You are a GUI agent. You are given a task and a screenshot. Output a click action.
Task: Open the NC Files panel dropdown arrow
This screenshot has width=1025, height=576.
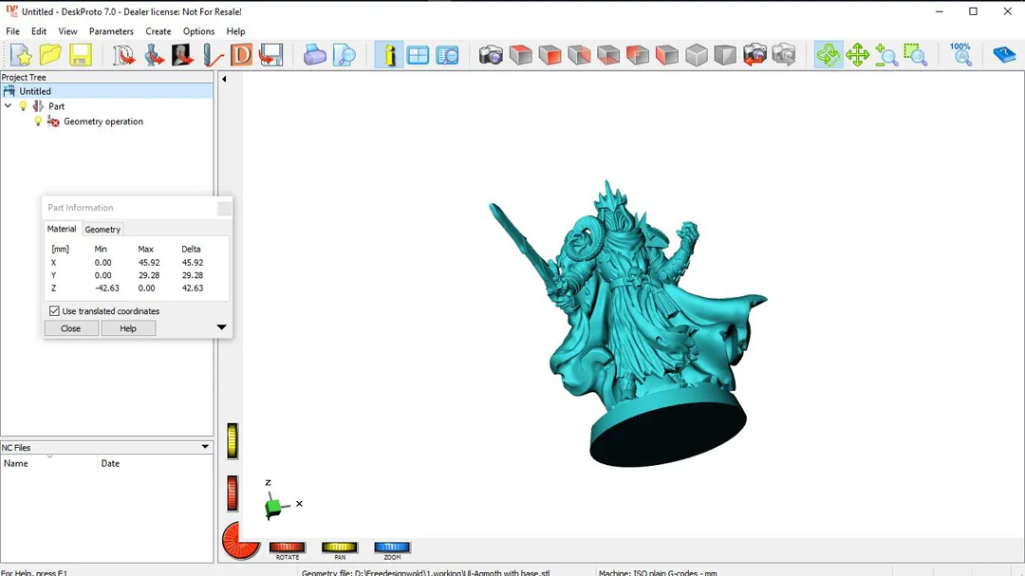tap(205, 447)
